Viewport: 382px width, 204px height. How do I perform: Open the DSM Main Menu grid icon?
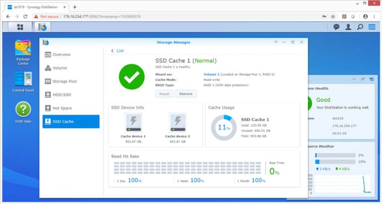(20, 27)
